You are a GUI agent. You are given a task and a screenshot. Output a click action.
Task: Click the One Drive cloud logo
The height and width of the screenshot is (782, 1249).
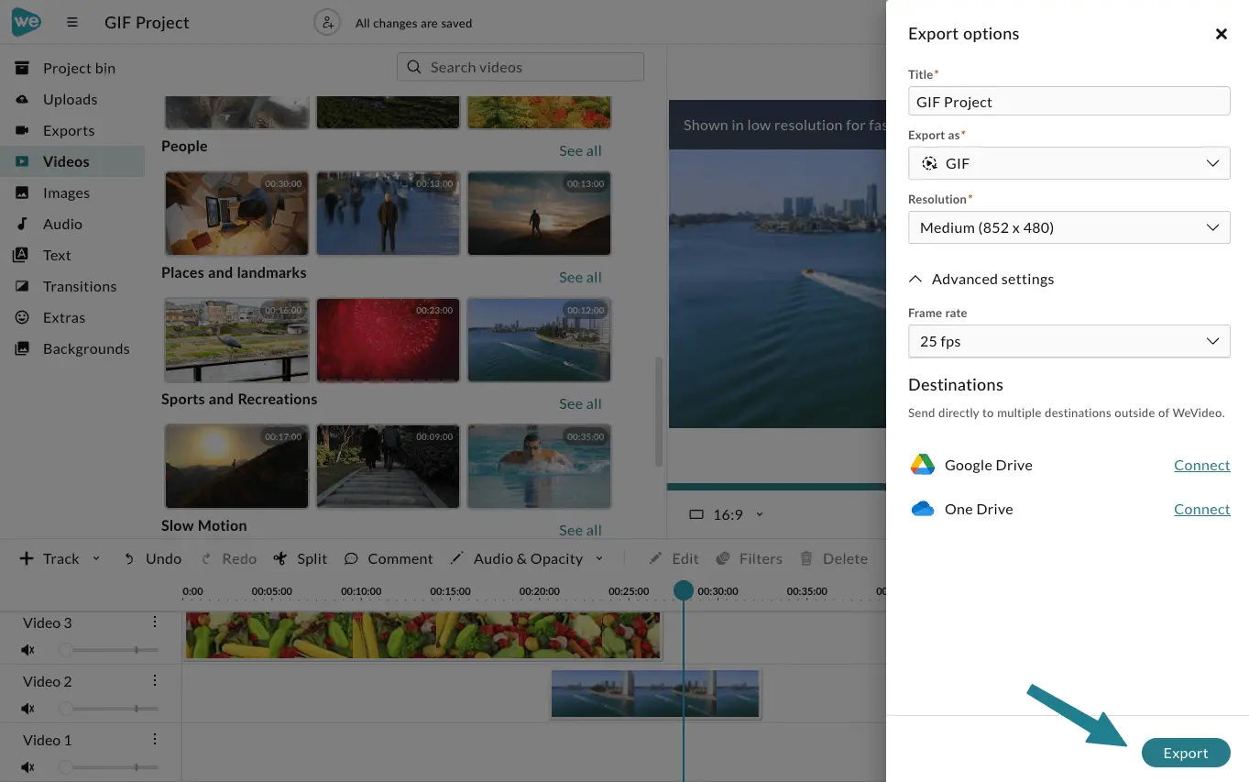tap(922, 509)
